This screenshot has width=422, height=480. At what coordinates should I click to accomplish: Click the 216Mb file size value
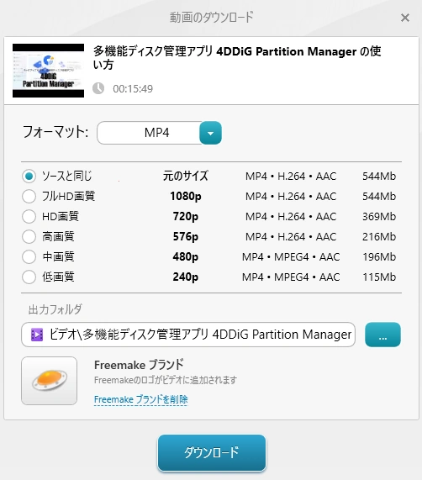point(379,236)
